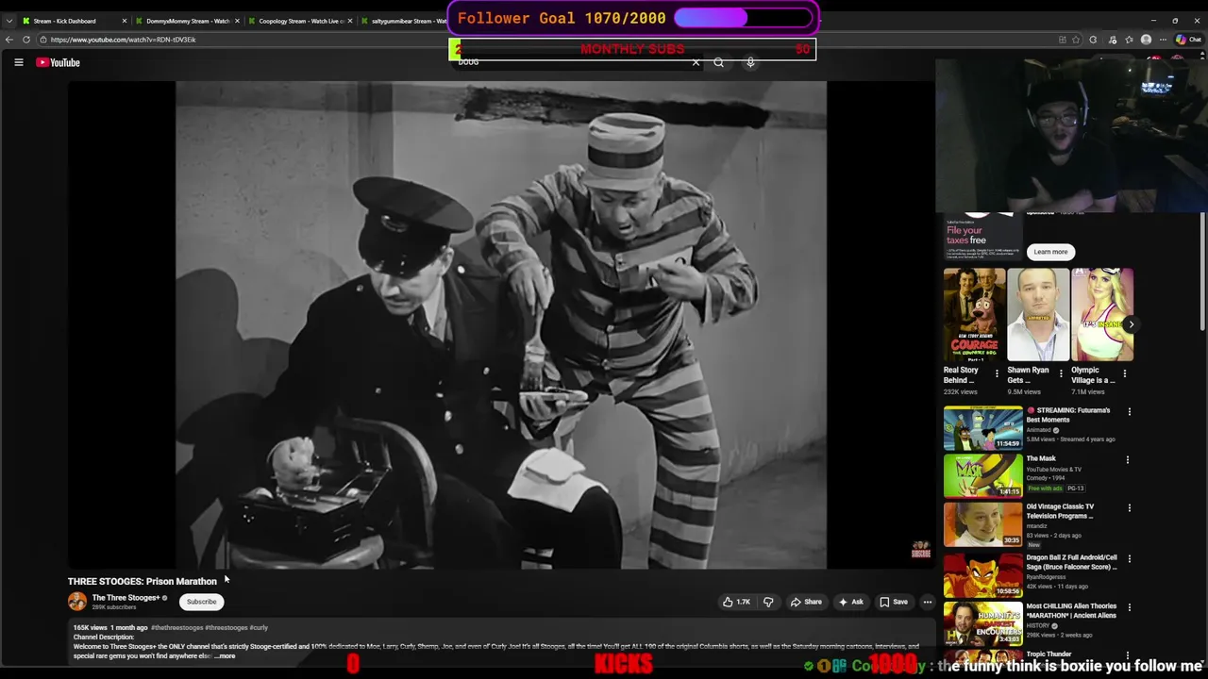Open Olympic Village short thumbnail

(x=1102, y=314)
